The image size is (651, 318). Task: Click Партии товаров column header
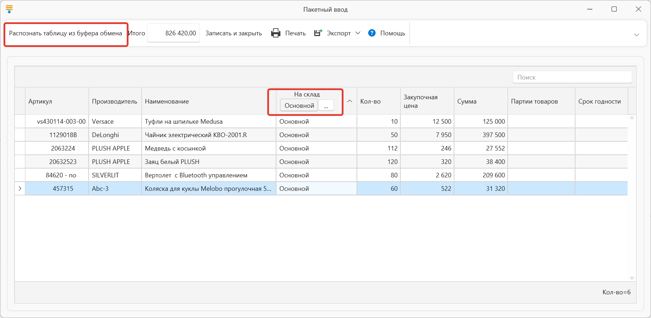[x=541, y=101]
